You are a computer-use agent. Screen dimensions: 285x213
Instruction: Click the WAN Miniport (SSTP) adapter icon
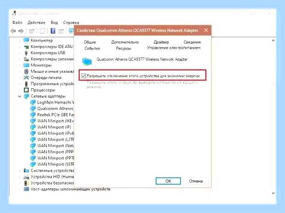coord(33,164)
